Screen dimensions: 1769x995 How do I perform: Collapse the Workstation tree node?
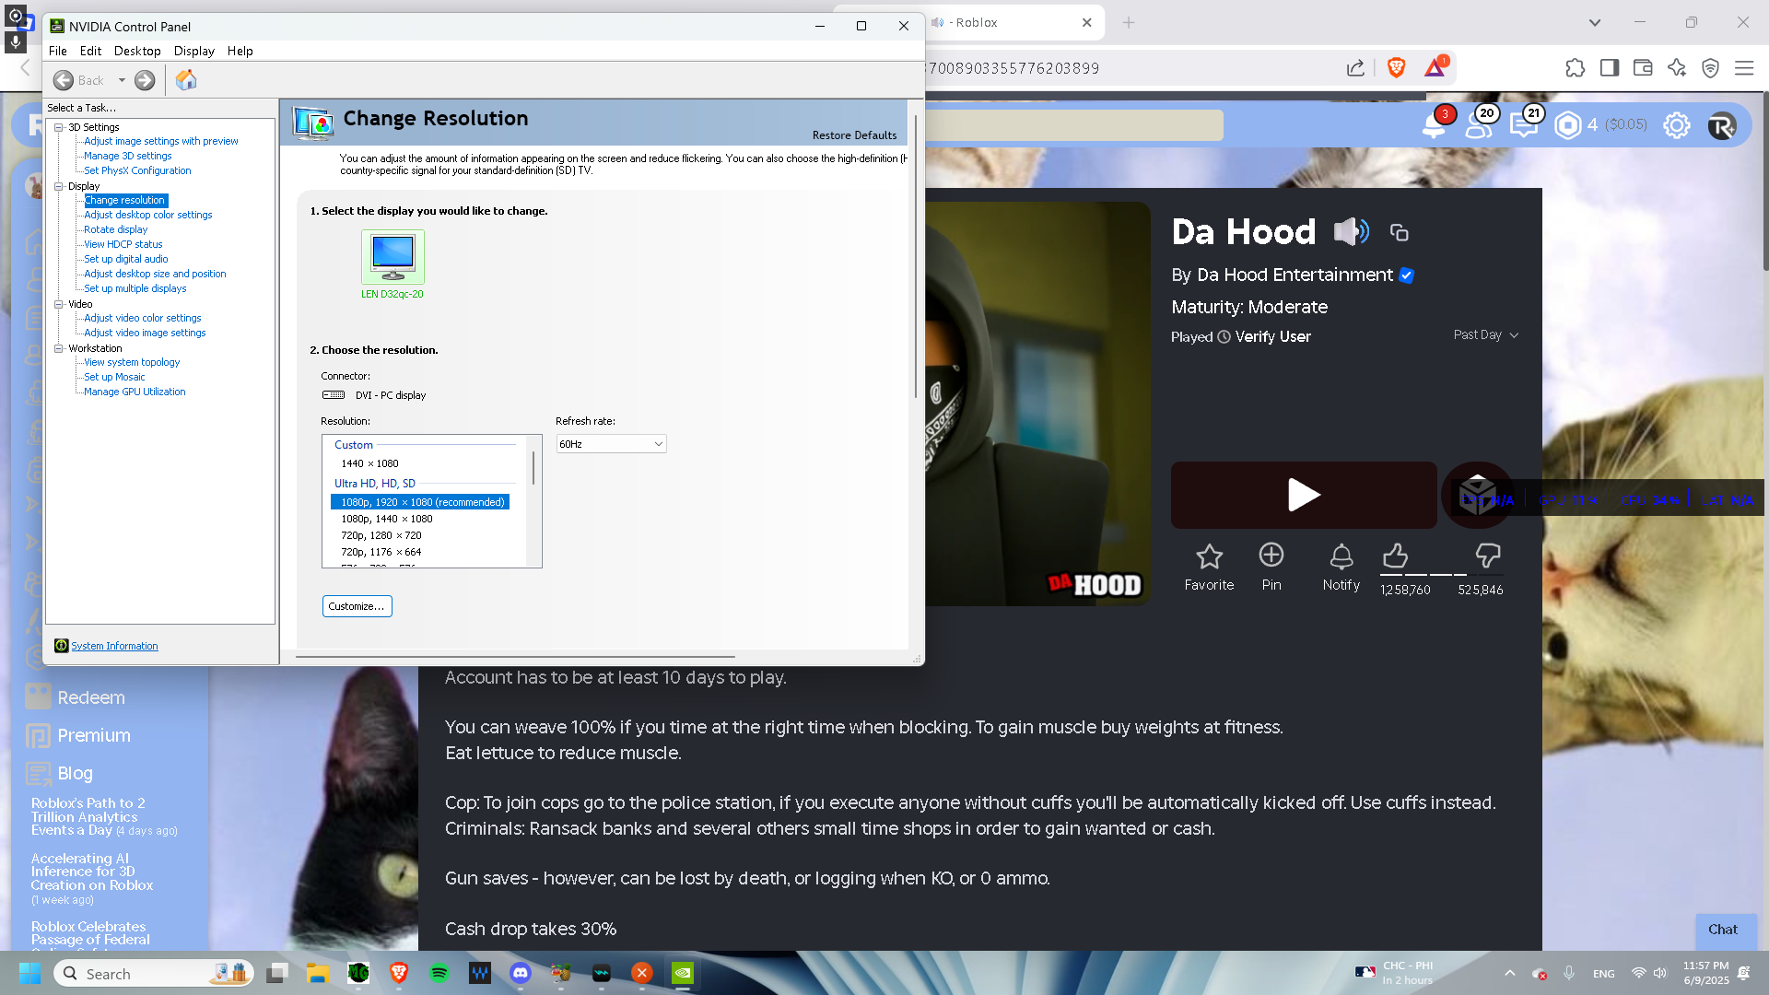pyautogui.click(x=59, y=348)
